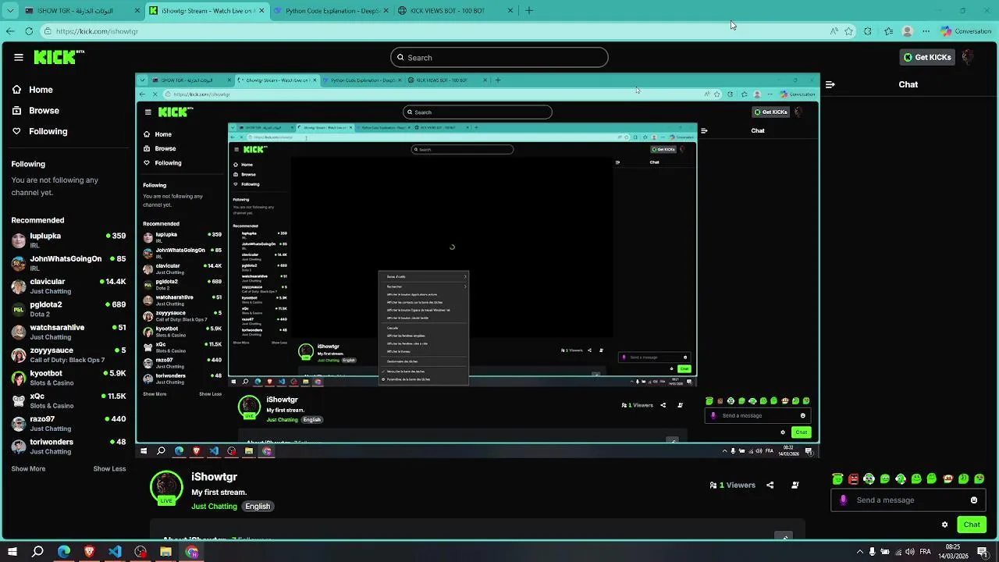This screenshot has height=562, width=999.
Task: Open File Explorer from the taskbar
Action: point(165,552)
